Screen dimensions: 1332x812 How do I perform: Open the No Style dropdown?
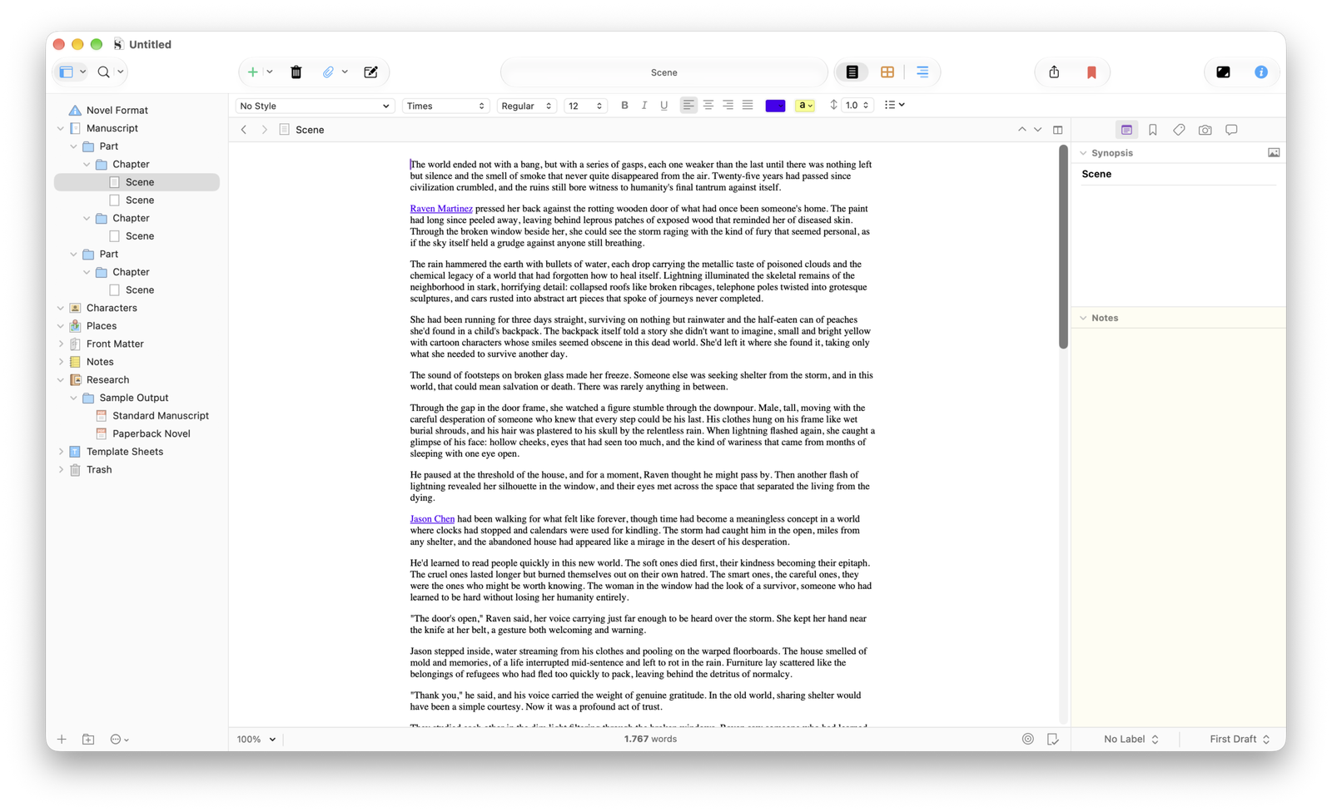click(x=314, y=106)
